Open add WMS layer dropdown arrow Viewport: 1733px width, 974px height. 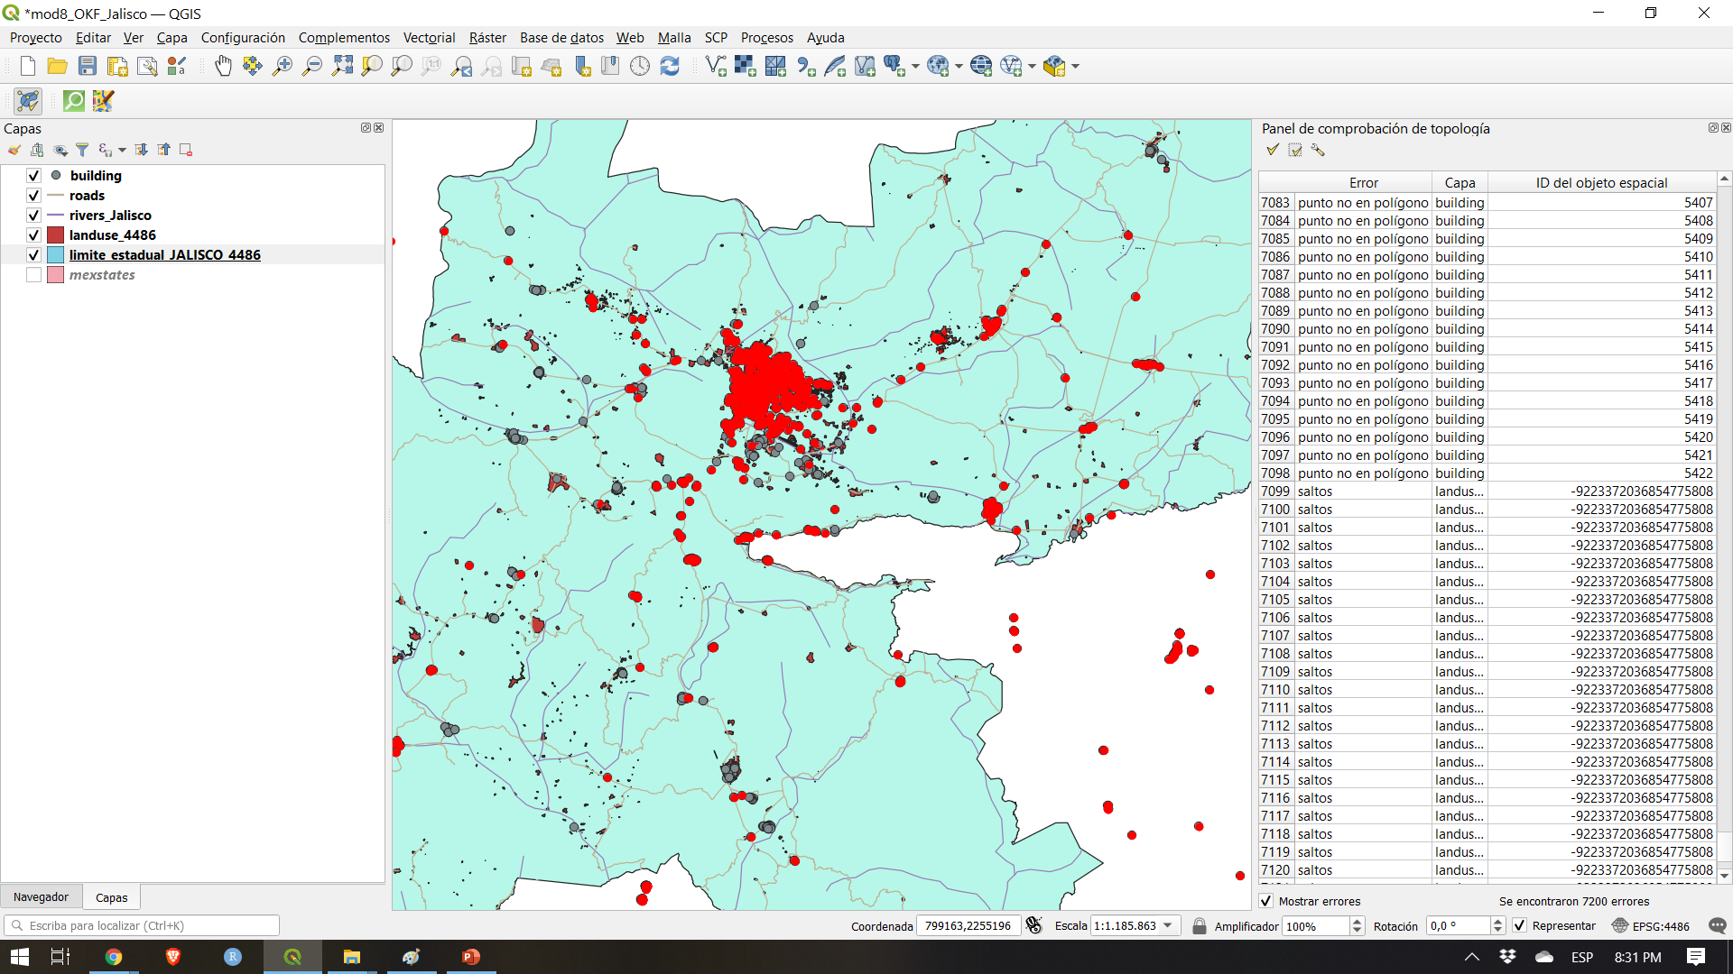pos(959,66)
